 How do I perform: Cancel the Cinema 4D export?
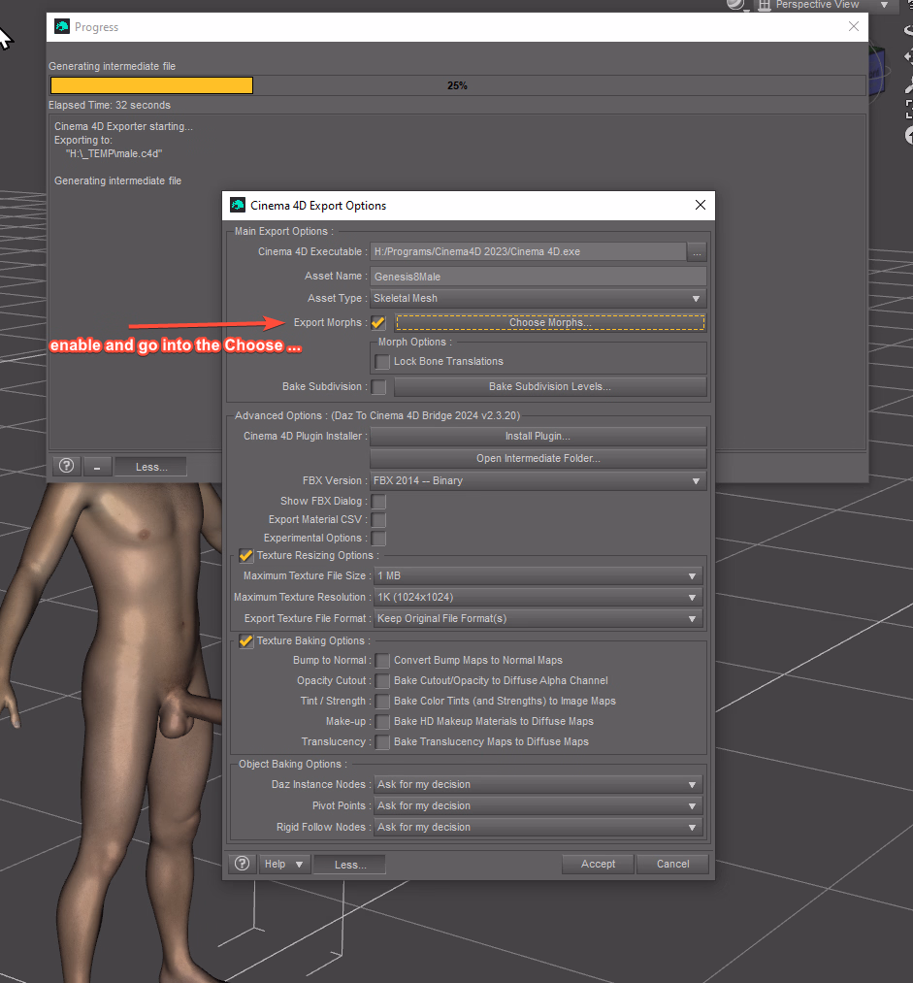tap(673, 864)
